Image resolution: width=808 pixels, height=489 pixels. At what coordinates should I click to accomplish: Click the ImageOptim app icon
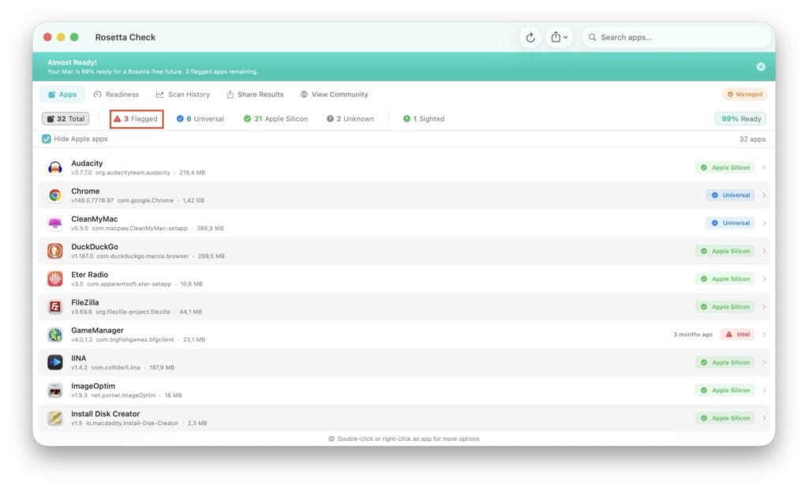(55, 390)
